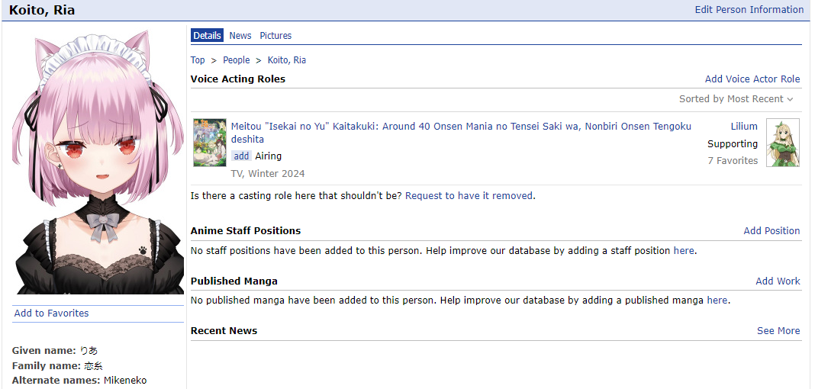Click Koito Ria's profile picture
815x389 pixels.
pyautogui.click(x=98, y=162)
